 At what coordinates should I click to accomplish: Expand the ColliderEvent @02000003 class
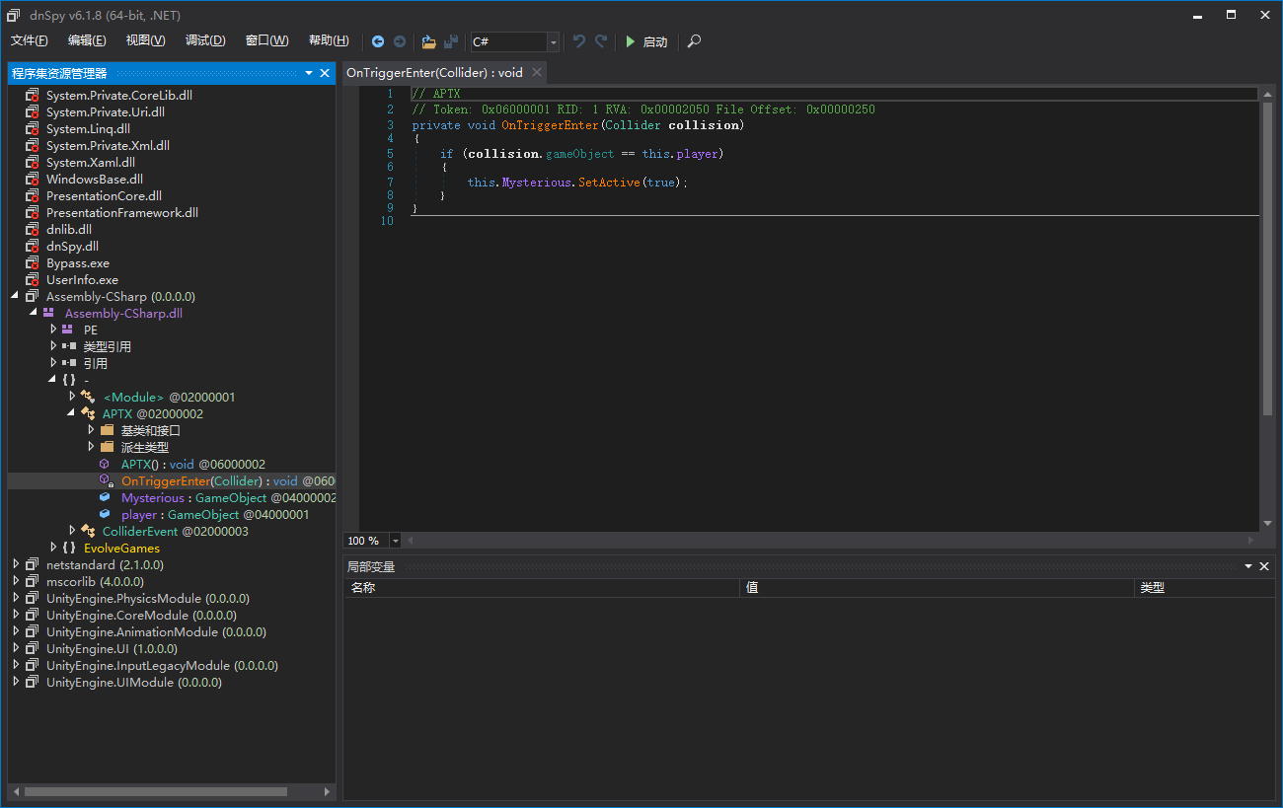(72, 531)
